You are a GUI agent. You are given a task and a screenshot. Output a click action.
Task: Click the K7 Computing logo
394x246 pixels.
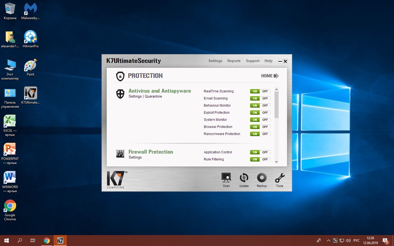tap(117, 180)
